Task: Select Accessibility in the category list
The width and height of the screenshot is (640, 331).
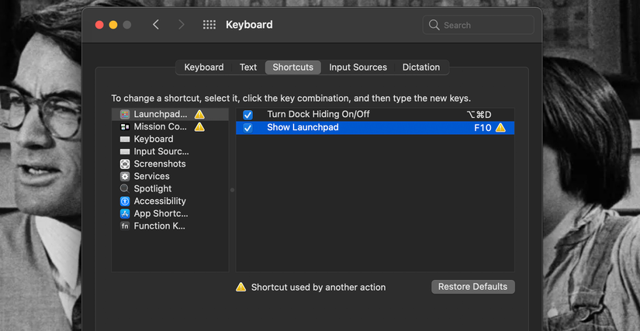Action: 170,202
